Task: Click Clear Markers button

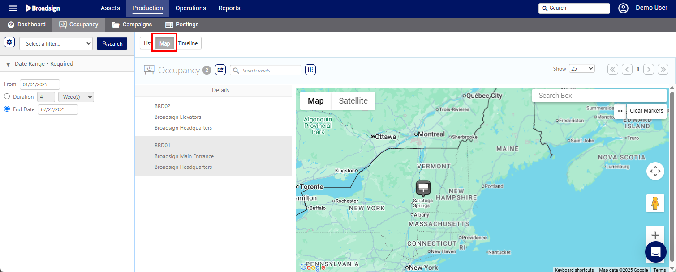Action: (646, 111)
